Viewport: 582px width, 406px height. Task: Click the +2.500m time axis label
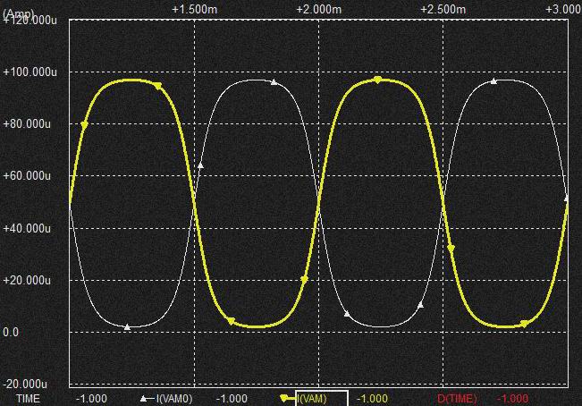(x=444, y=8)
